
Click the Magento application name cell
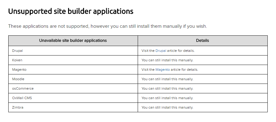point(73,70)
